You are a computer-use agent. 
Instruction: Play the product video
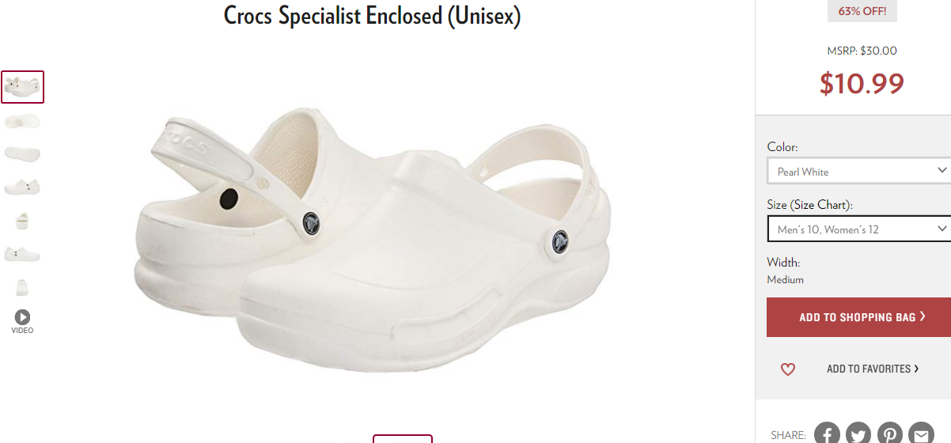tap(22, 321)
